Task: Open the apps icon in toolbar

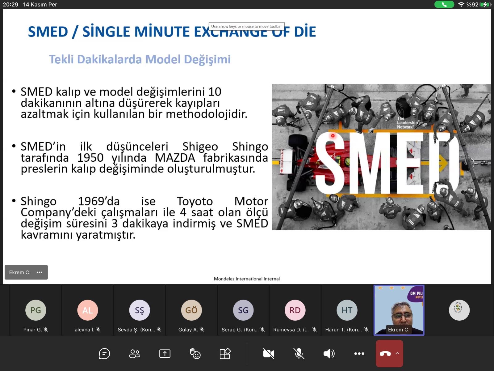Action: coord(225,353)
